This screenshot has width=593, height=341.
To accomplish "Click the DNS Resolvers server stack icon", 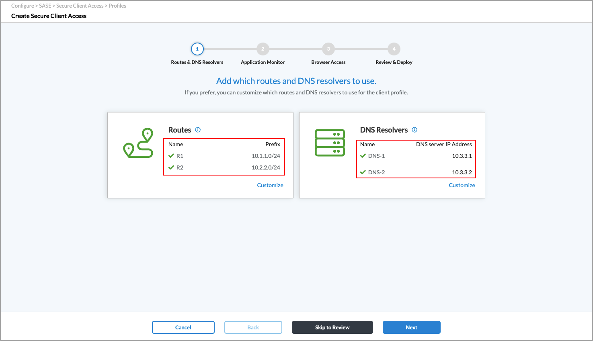I will click(x=330, y=143).
